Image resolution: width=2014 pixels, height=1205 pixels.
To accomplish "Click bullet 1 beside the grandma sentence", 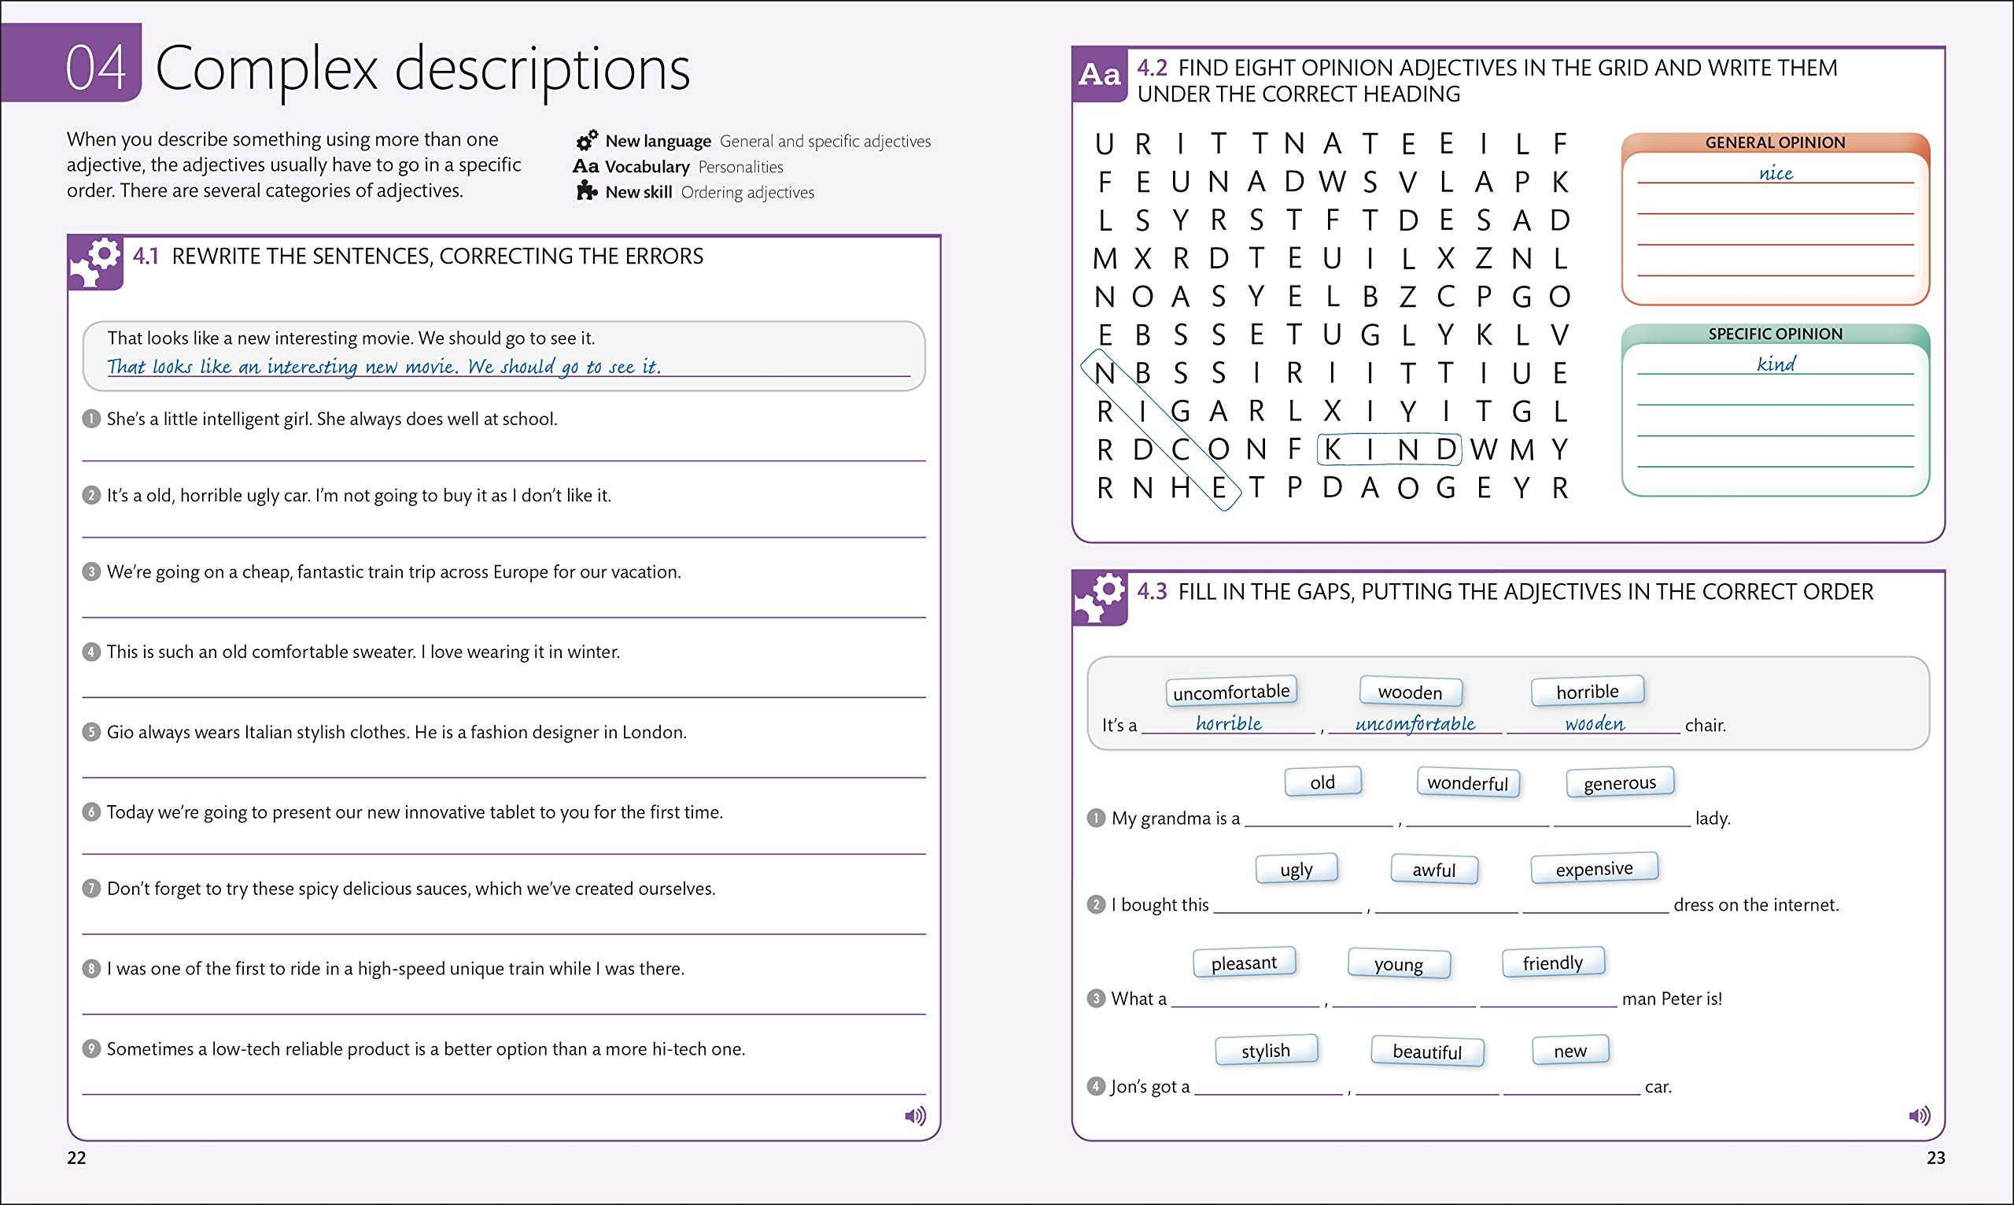I will 1096,818.
